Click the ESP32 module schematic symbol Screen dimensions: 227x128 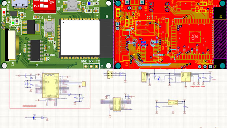pos(50,85)
